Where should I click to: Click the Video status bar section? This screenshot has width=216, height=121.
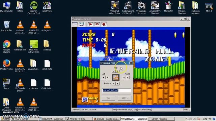click(186, 110)
